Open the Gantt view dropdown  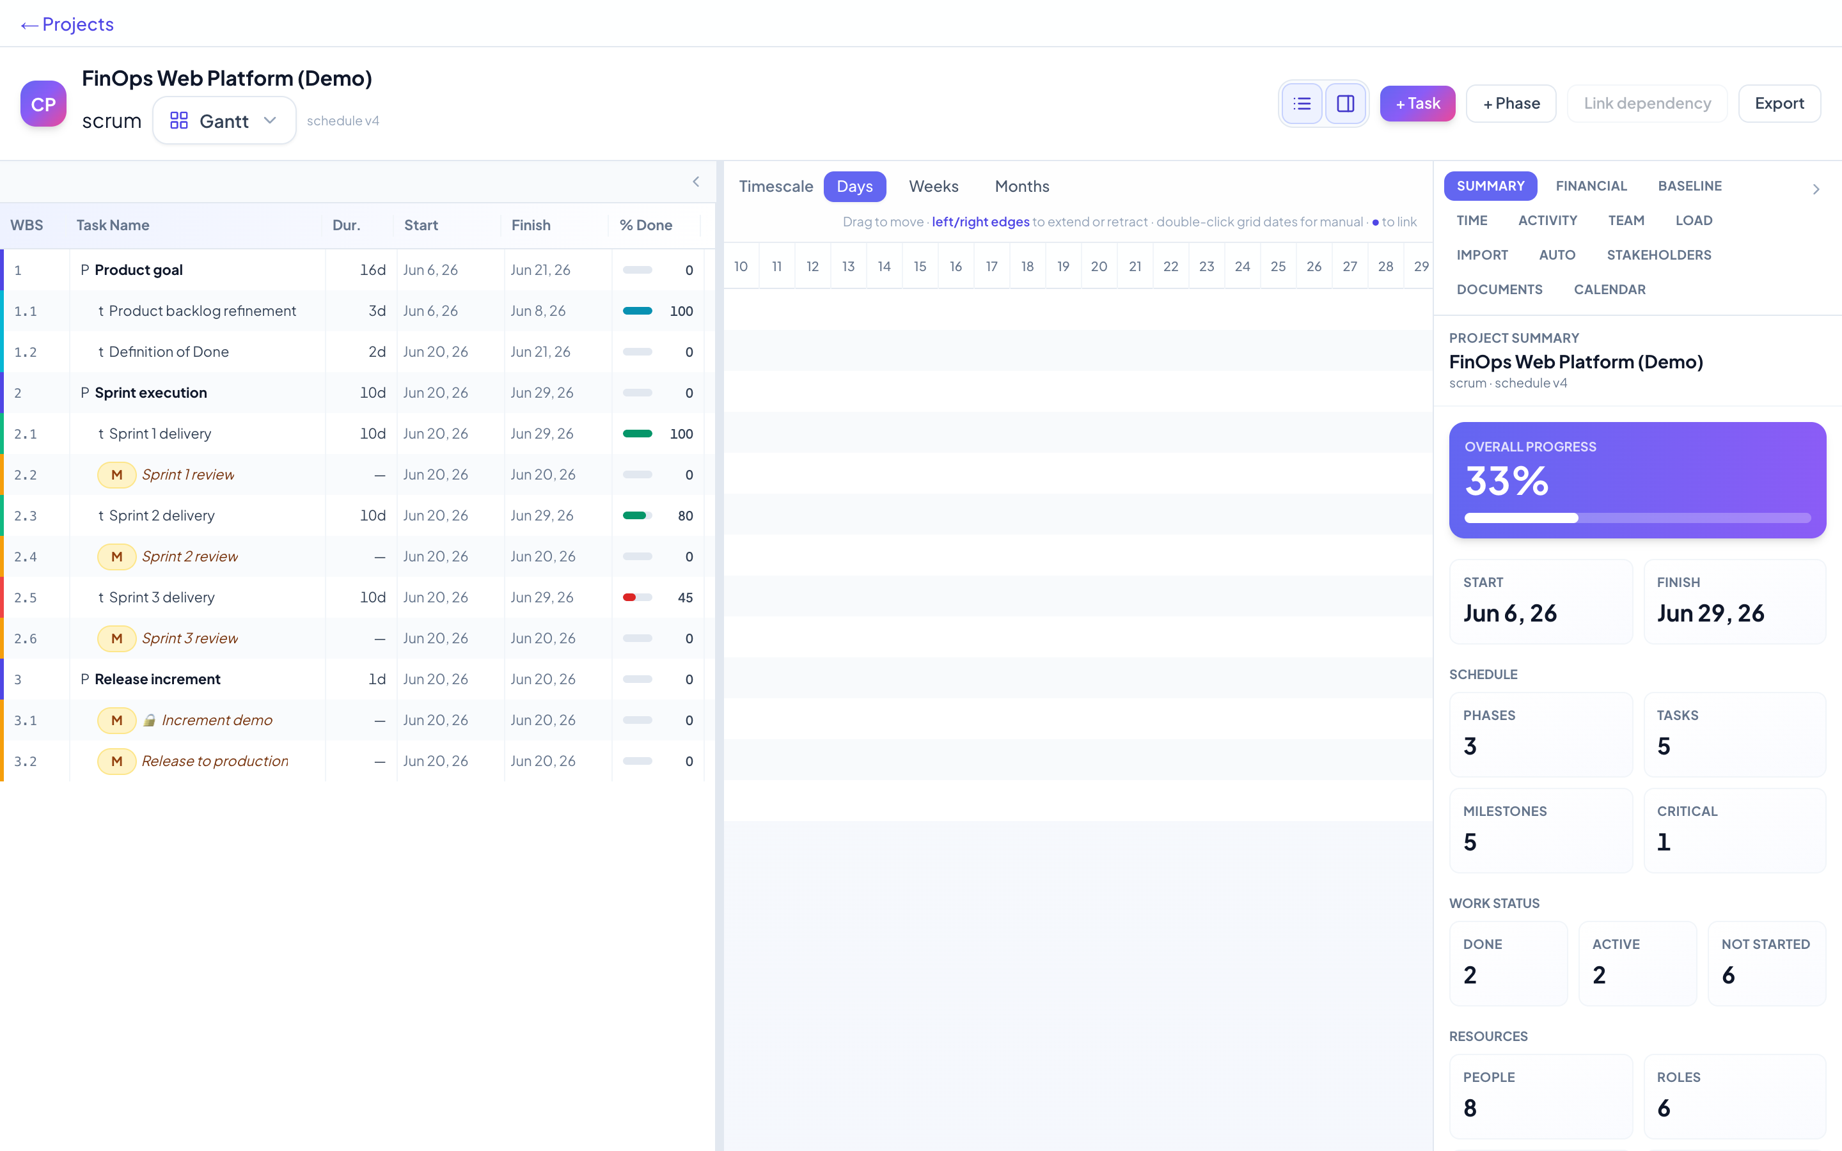(x=224, y=121)
